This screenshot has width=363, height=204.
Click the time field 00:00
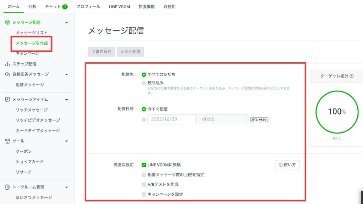coord(223,119)
